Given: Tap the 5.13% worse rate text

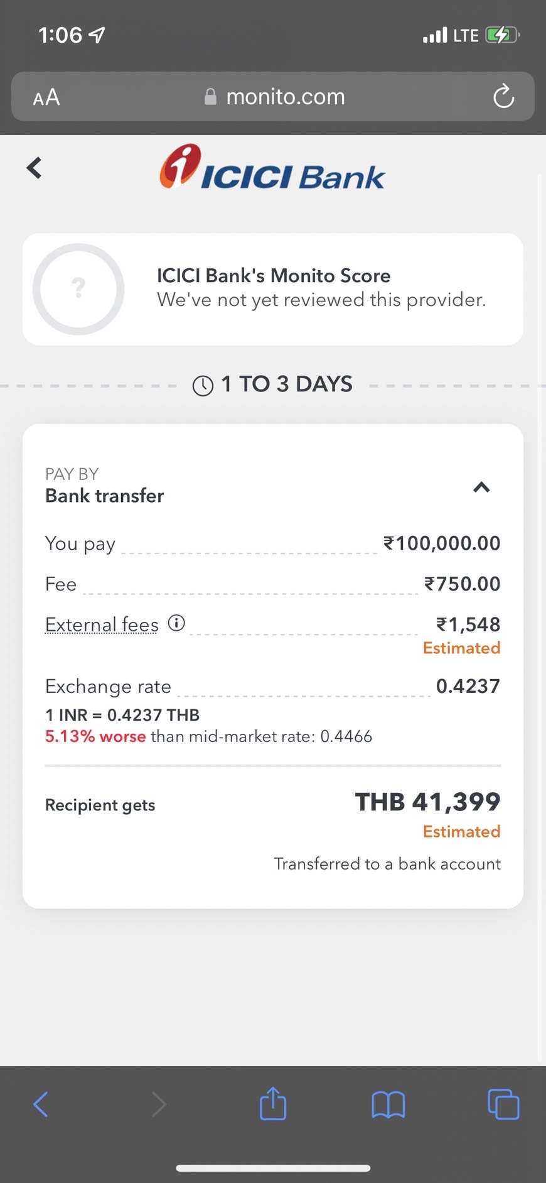Looking at the screenshot, I should [x=95, y=736].
